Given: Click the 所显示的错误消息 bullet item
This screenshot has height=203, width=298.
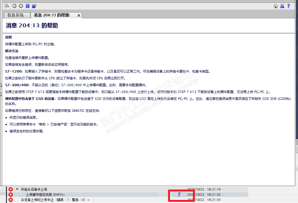Looking at the screenshot, I should (24, 117).
